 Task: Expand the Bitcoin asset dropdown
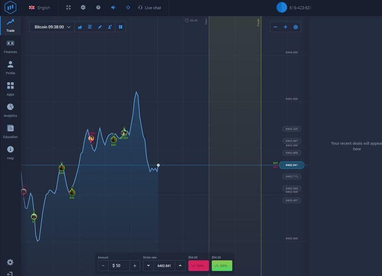[52, 27]
